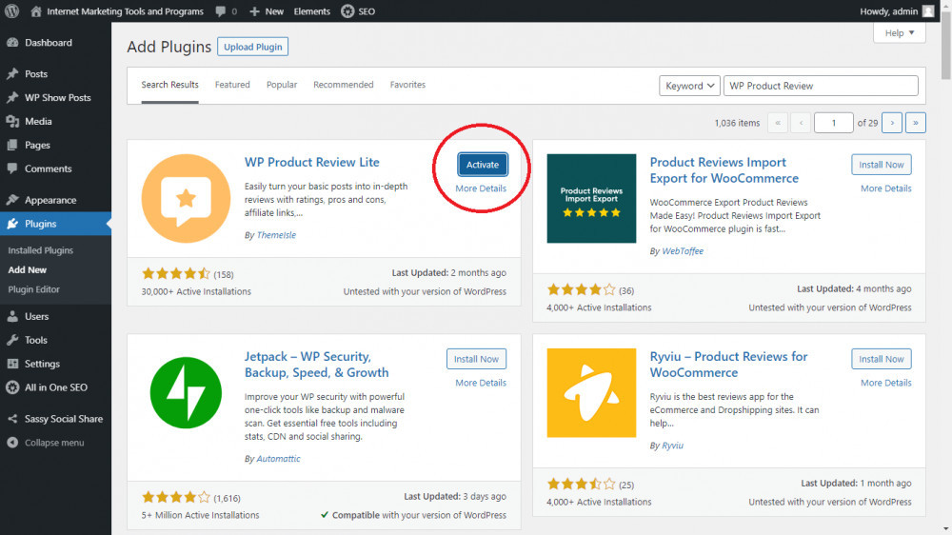
Task: Click the WP Show Posts pin icon
Action: coord(12,97)
